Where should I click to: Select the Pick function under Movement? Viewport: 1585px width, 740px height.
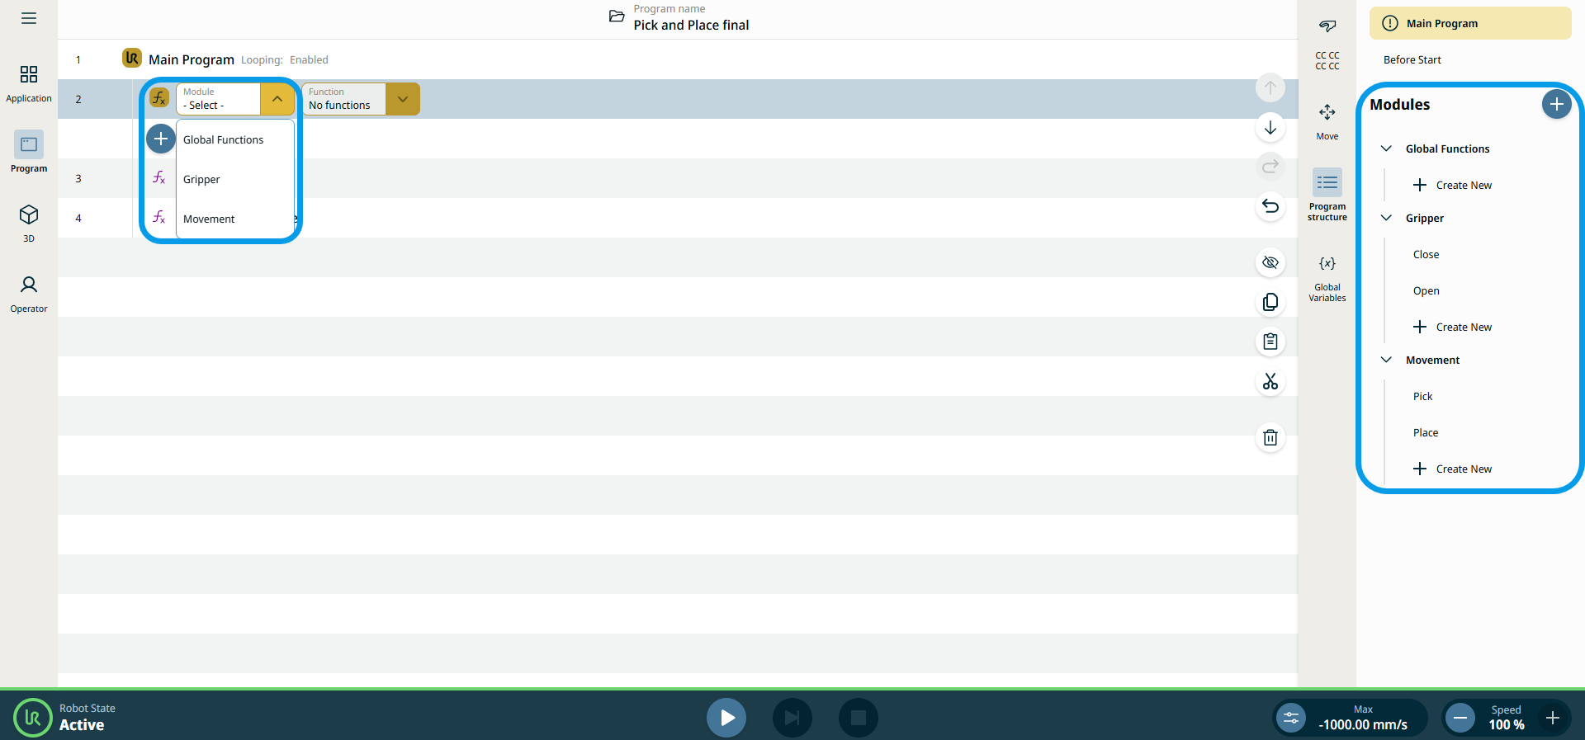1422,397
